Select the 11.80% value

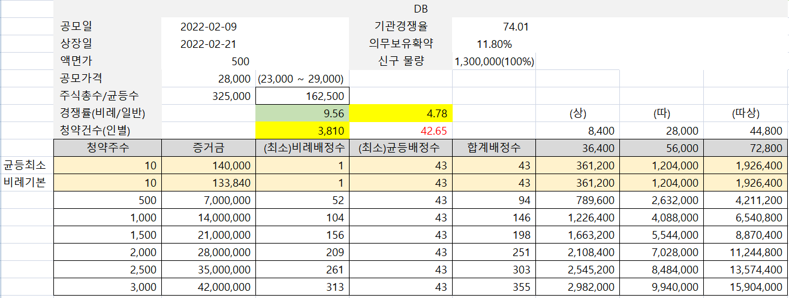point(494,44)
